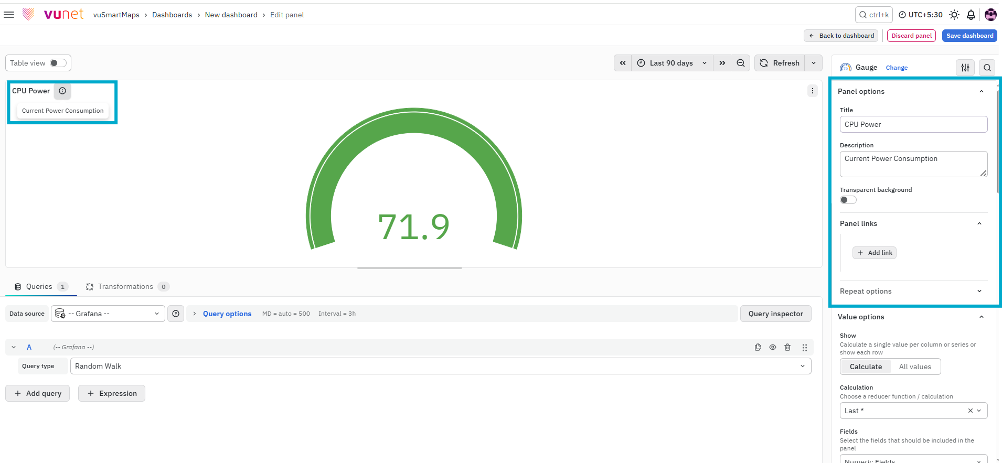Expand the Repeat options section
This screenshot has height=463, width=1002.
979,291
